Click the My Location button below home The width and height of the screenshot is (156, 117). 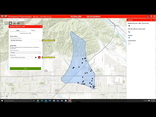tap(2, 28)
